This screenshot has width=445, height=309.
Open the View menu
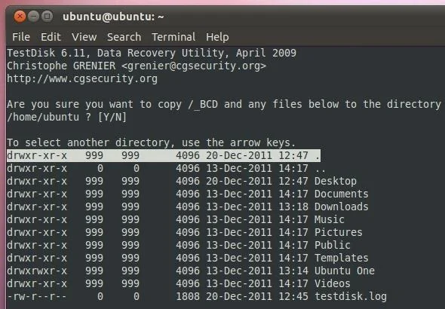point(84,37)
